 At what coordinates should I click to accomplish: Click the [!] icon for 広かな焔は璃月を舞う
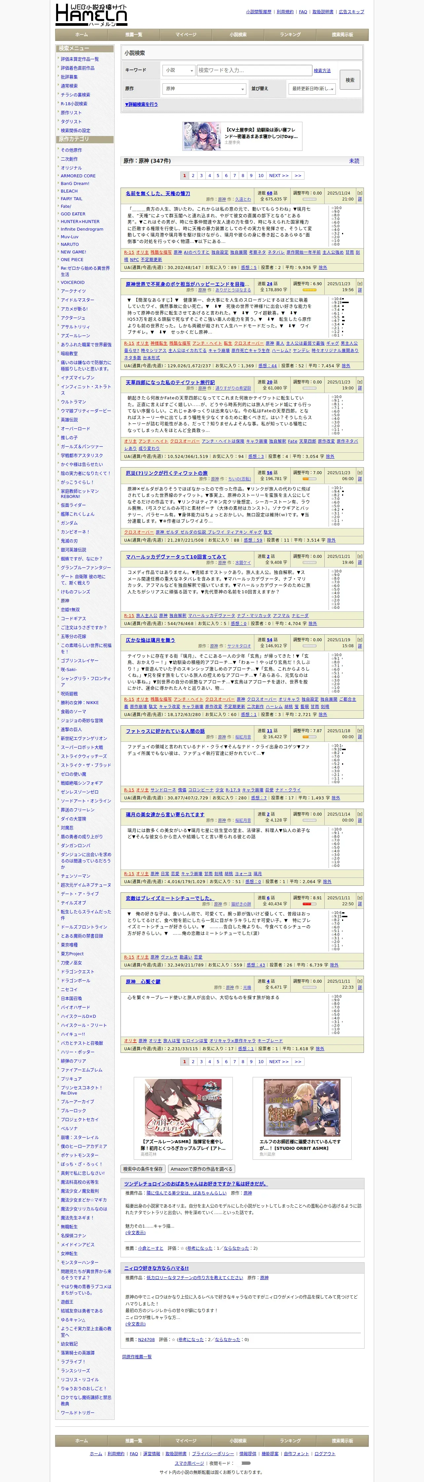tap(360, 640)
